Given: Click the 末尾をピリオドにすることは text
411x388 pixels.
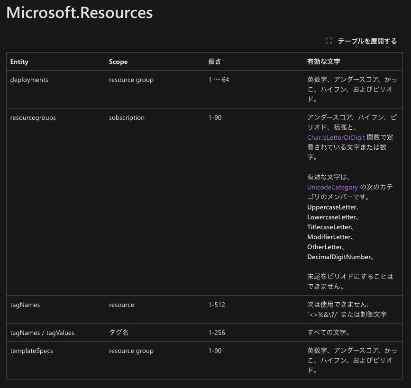Looking at the screenshot, I should [350, 277].
